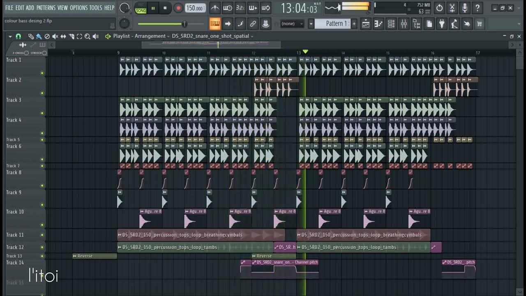Image resolution: width=526 pixels, height=296 pixels.
Task: Open the shopping cart content library
Action: pos(480,24)
